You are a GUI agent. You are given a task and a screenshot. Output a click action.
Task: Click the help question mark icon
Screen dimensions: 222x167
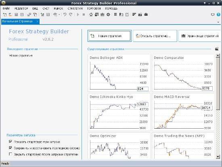point(218,15)
